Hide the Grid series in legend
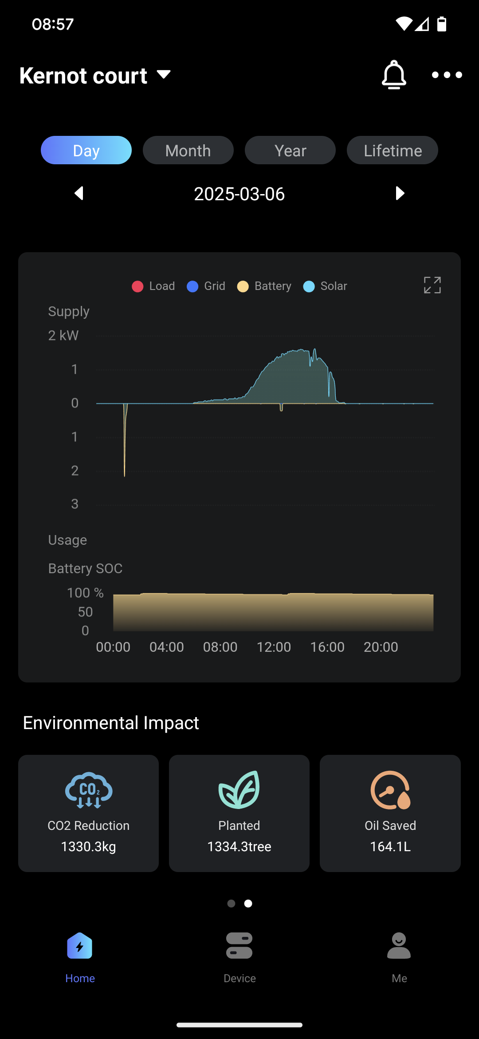This screenshot has height=1039, width=479. (x=206, y=286)
